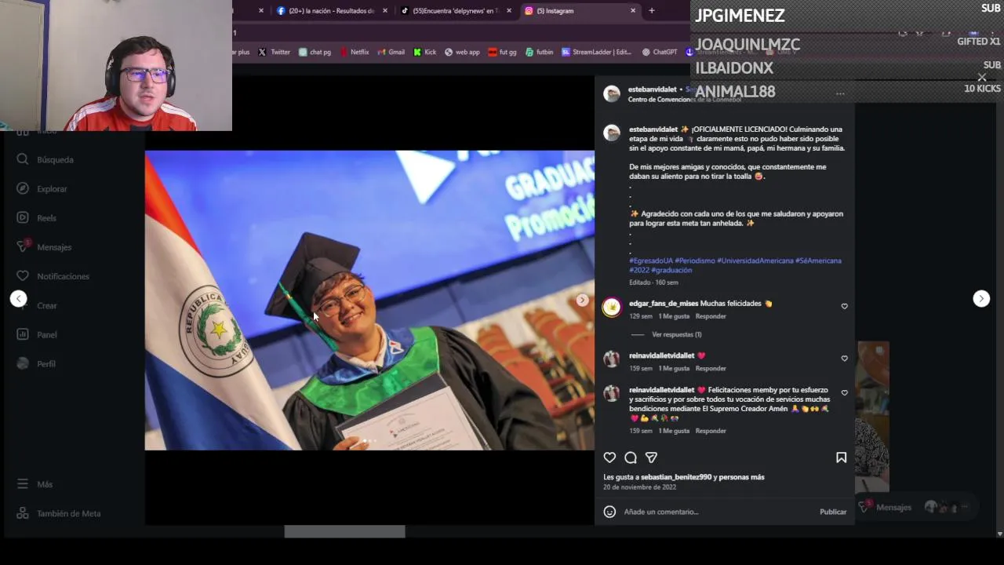Open the ChatGPT bookmark
Viewport: 1004px width, 565px height.
coord(659,52)
